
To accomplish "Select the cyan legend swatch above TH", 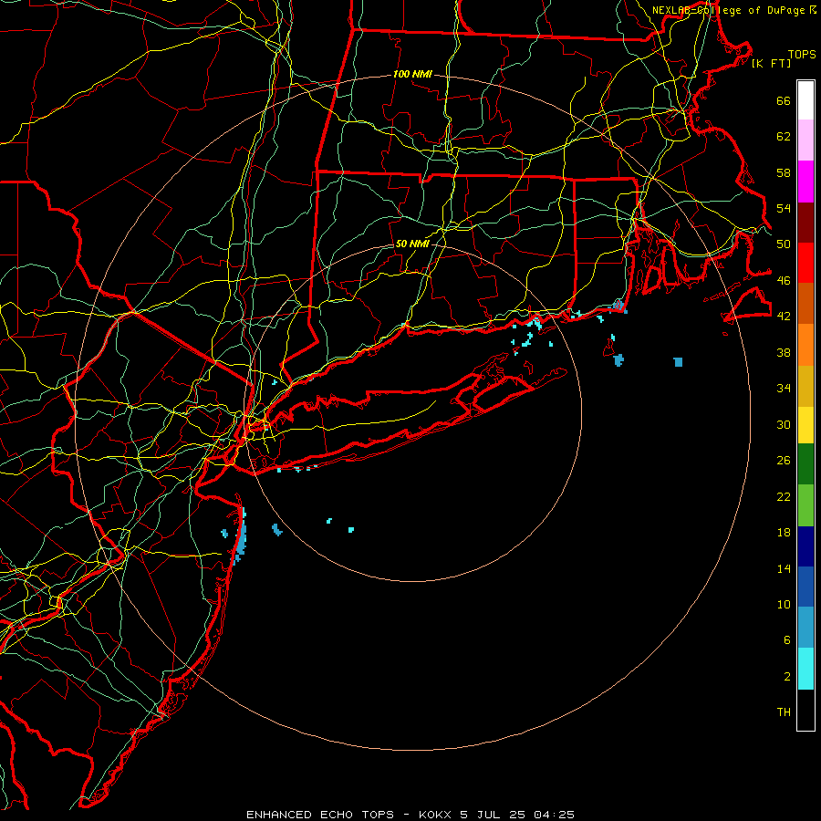I will 805,669.
